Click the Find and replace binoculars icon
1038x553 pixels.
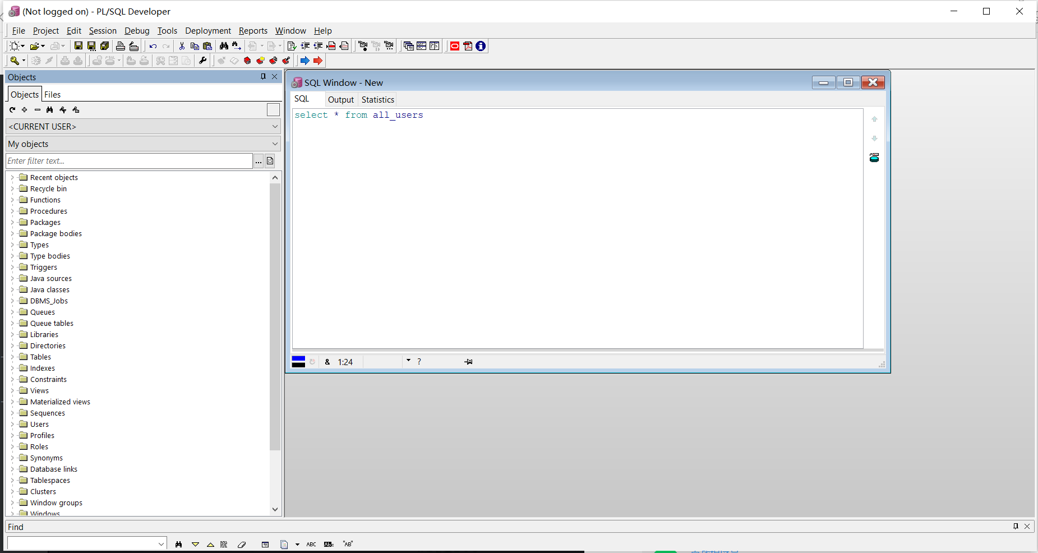(237, 46)
